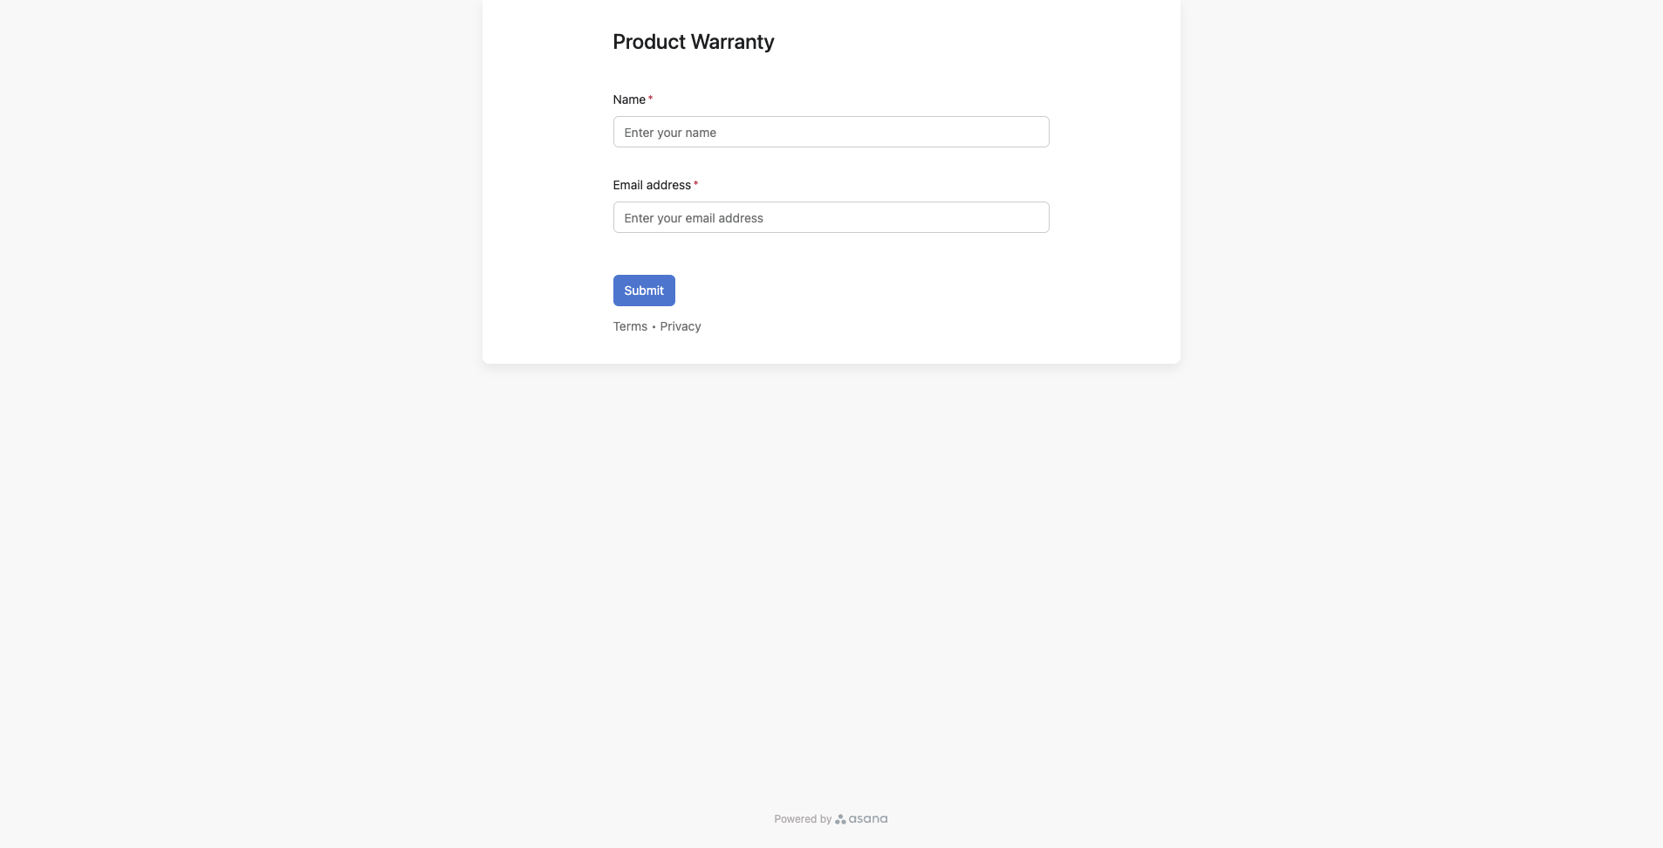Click into the Name input field
This screenshot has height=848, width=1663.
click(831, 132)
